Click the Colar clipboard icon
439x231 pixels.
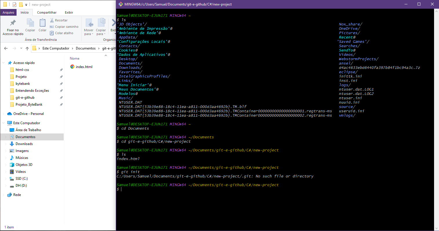pos(43,23)
